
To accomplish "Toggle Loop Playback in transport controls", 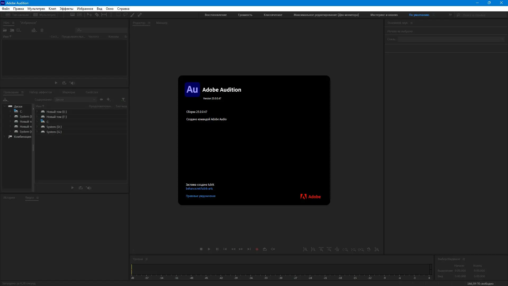I will point(265,249).
